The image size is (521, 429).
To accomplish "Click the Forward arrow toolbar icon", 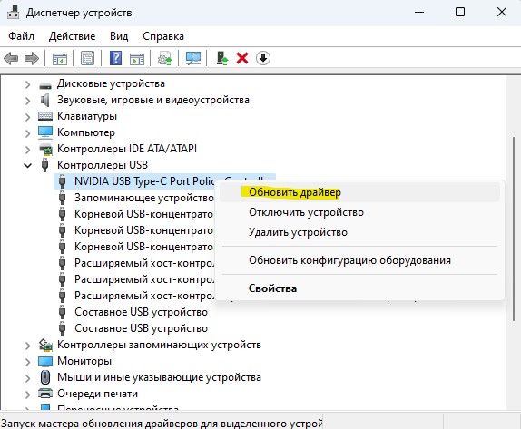I will [x=32, y=58].
